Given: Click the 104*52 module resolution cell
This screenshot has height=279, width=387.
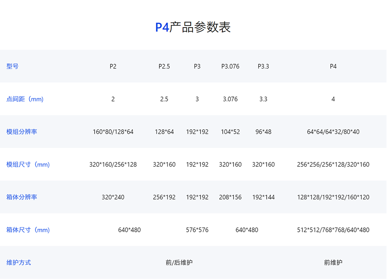Looking at the screenshot, I should point(230,132).
